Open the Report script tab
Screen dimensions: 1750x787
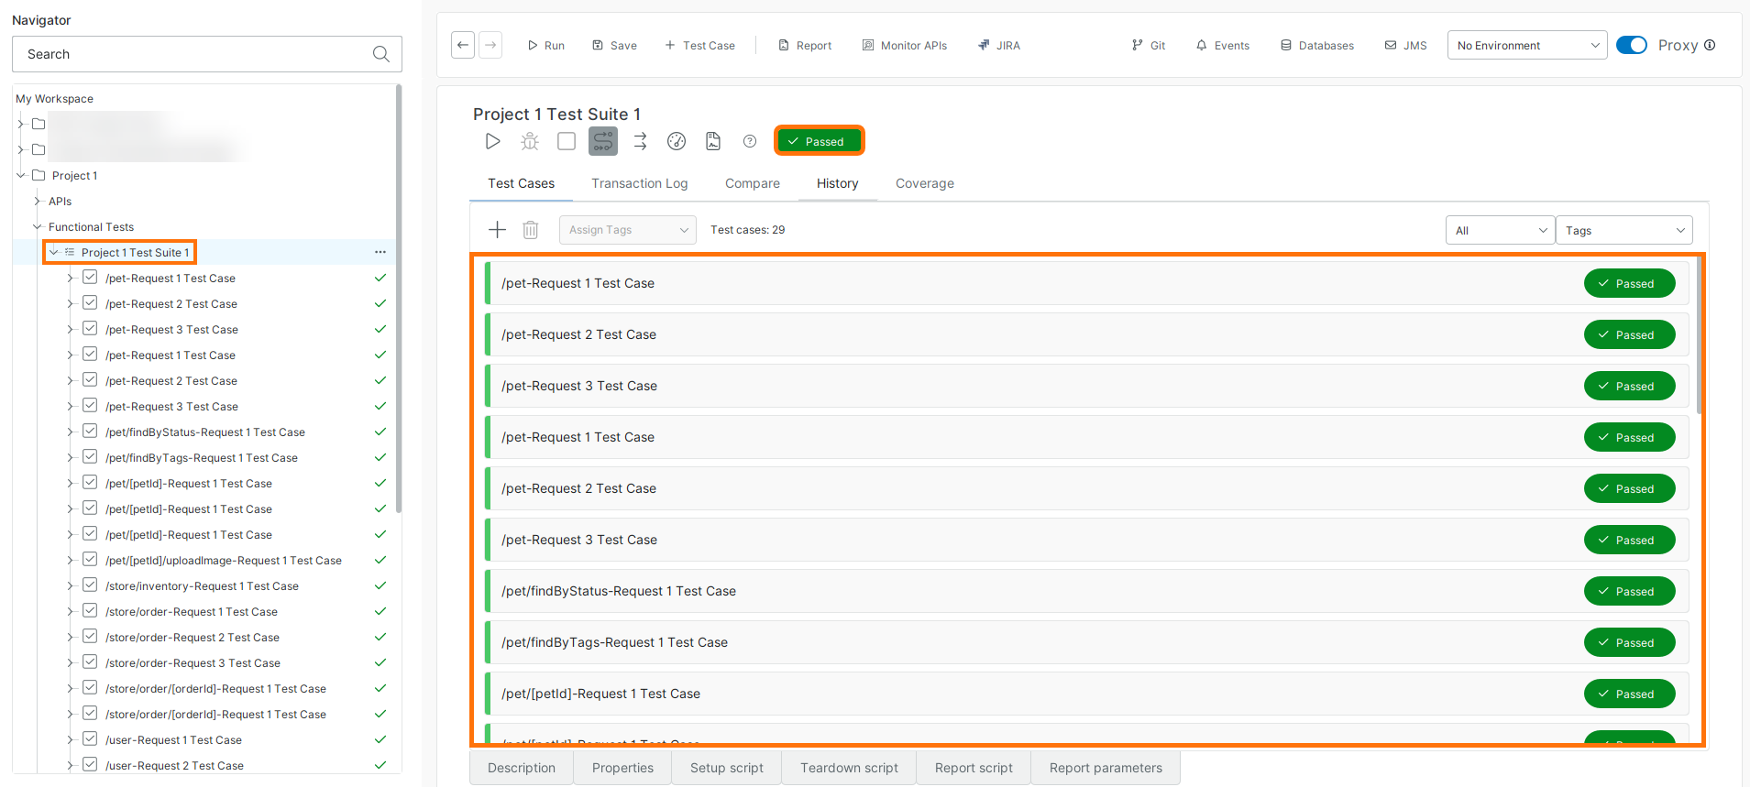click(x=974, y=768)
